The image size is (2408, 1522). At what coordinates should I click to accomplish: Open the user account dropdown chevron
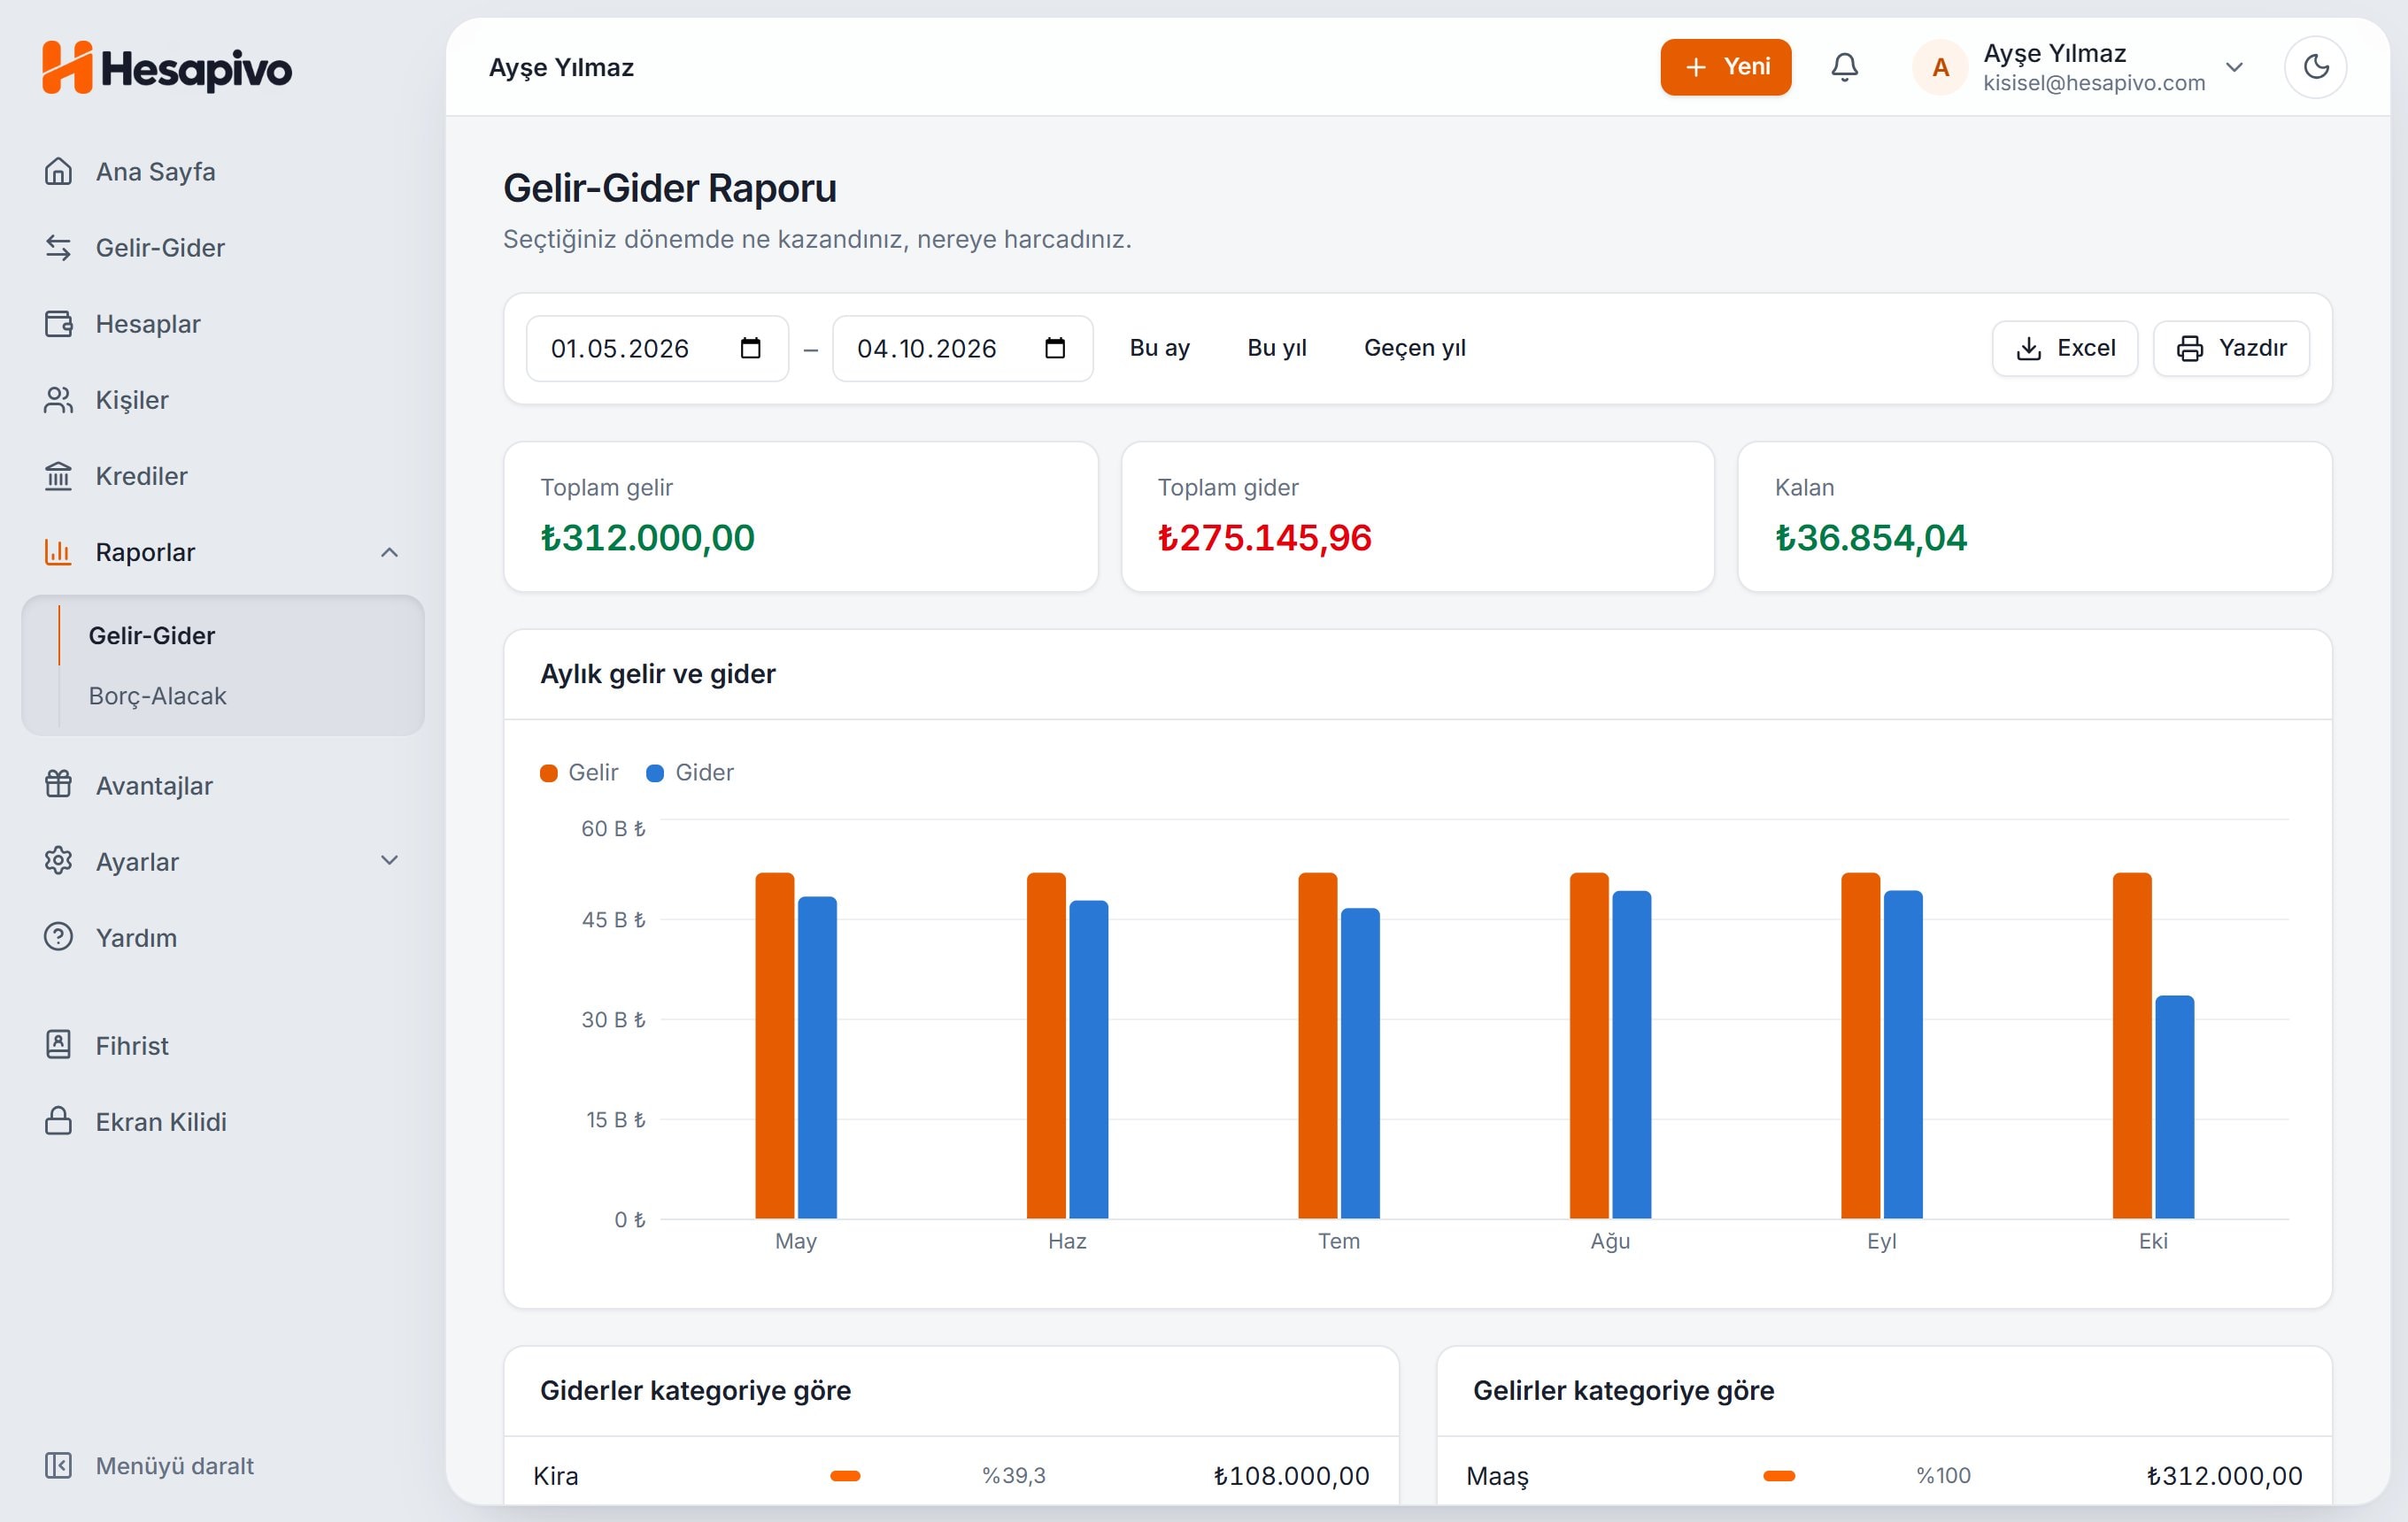(2234, 67)
